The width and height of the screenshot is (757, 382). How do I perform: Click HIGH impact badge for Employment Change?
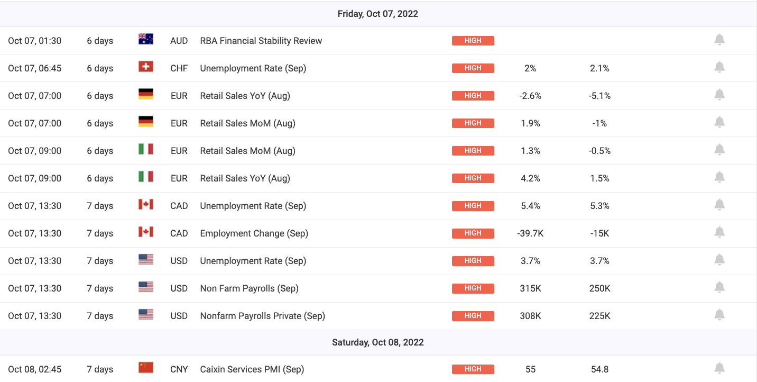473,233
